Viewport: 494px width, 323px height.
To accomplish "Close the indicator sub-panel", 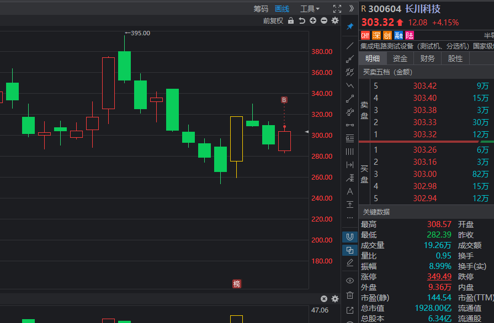I will [324, 299].
